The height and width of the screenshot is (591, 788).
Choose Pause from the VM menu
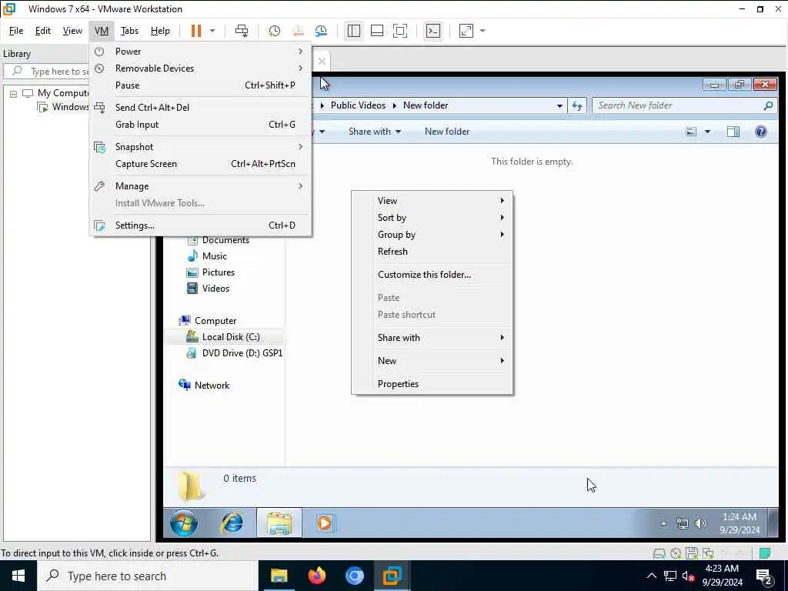tap(201, 85)
